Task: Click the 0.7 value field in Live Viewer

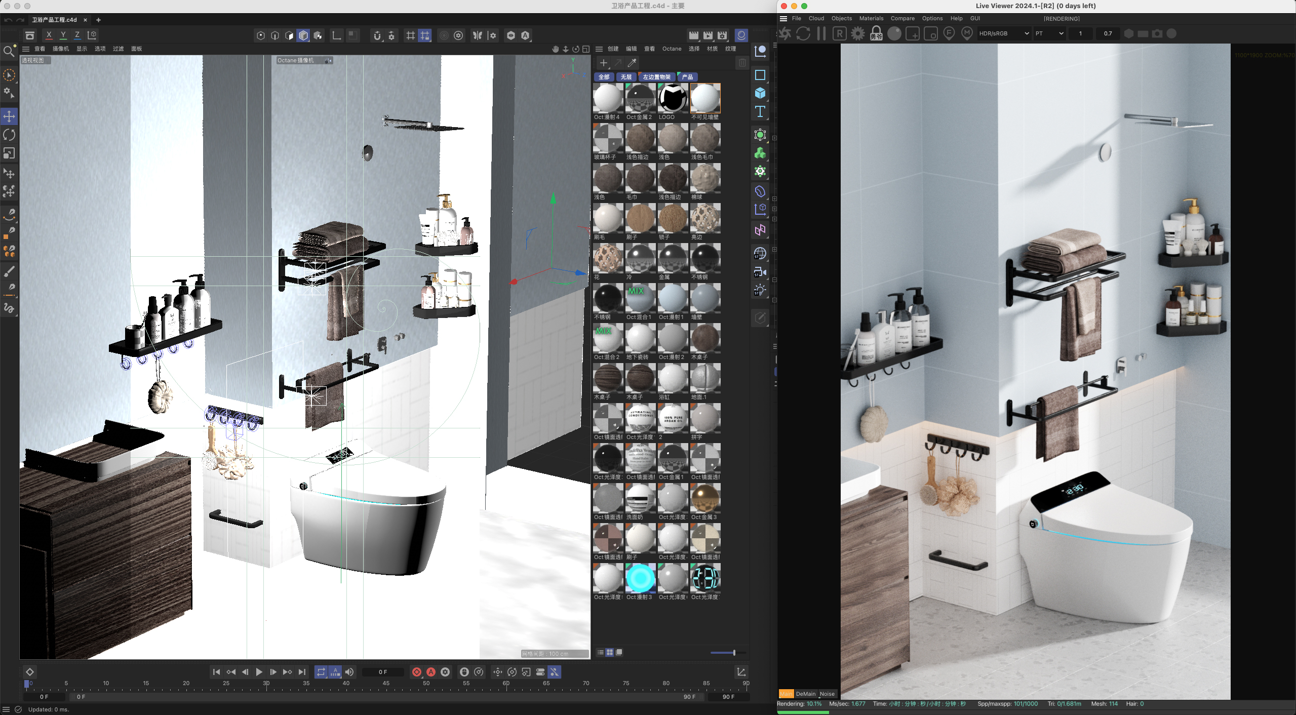Action: (x=1108, y=33)
